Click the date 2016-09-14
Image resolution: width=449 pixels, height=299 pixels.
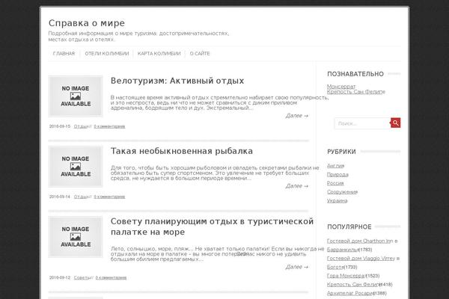coord(60,197)
